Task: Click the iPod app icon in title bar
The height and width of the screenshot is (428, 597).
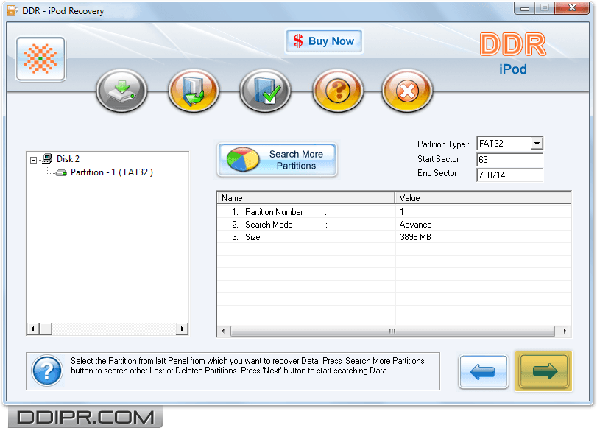Action: [13, 10]
